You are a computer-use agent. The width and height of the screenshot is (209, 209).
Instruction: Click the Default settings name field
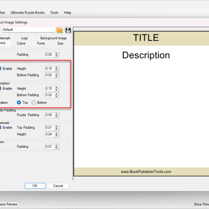click(x=28, y=30)
